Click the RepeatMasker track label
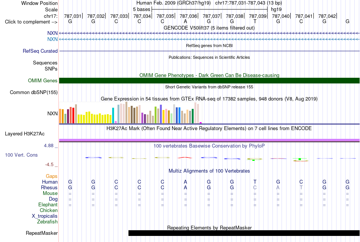The image size is (360, 242). 42,233
